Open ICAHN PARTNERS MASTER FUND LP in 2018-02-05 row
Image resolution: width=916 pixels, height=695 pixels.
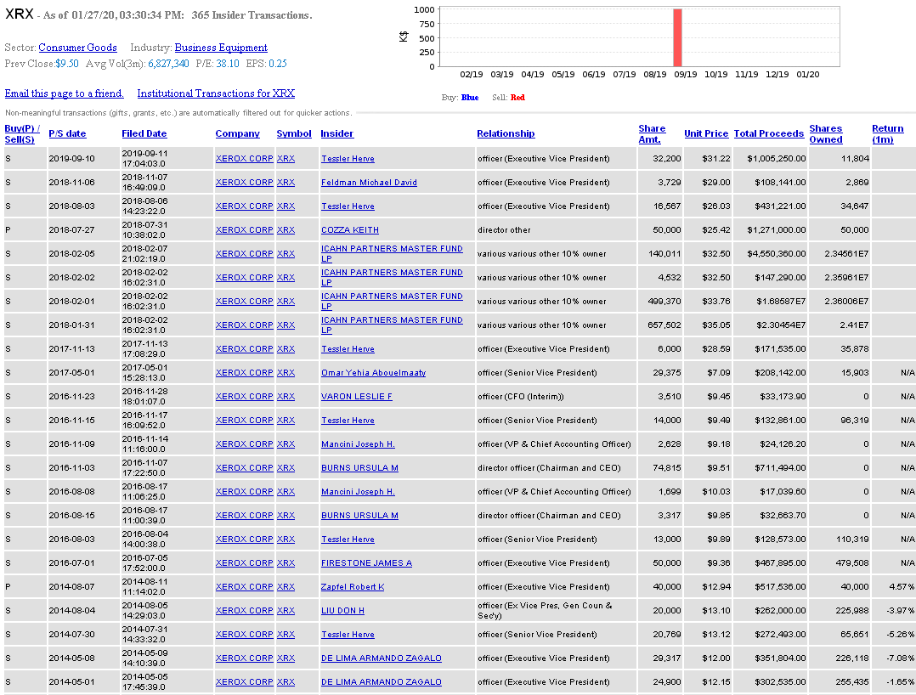point(392,253)
